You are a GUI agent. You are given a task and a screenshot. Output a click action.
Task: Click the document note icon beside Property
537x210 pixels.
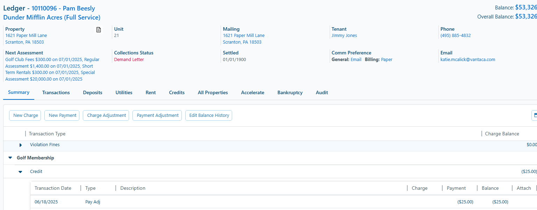point(99,30)
